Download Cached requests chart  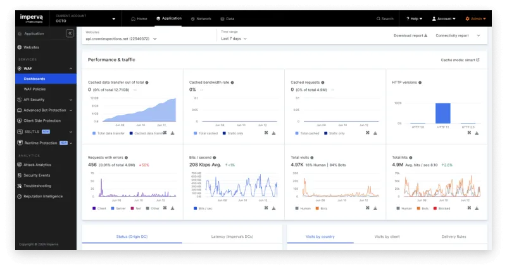[x=375, y=133]
